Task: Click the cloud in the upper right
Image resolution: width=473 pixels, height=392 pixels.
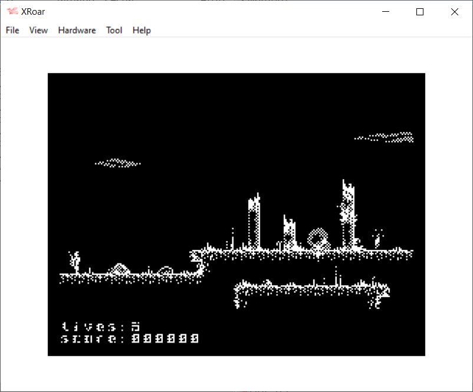Action: (385, 137)
